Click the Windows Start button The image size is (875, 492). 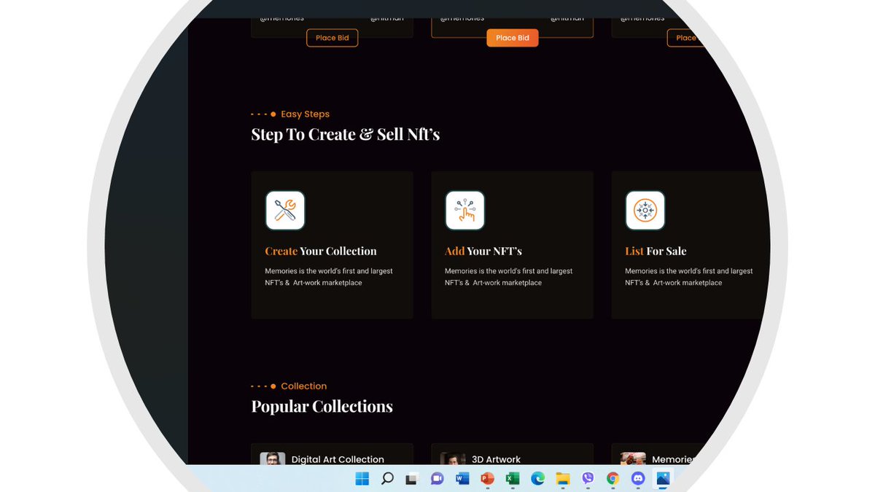pos(360,479)
